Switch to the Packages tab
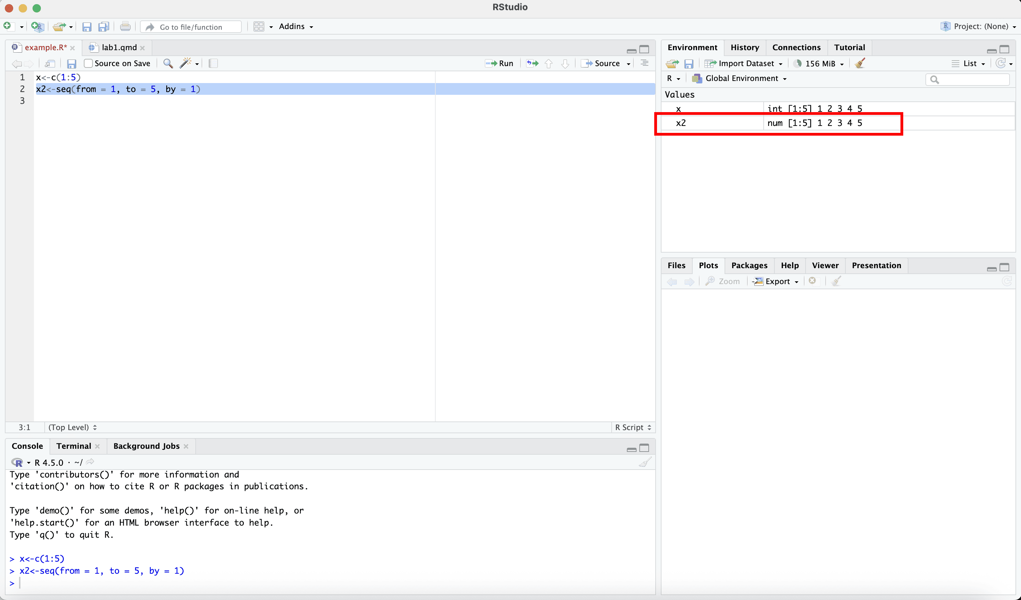 pyautogui.click(x=749, y=265)
